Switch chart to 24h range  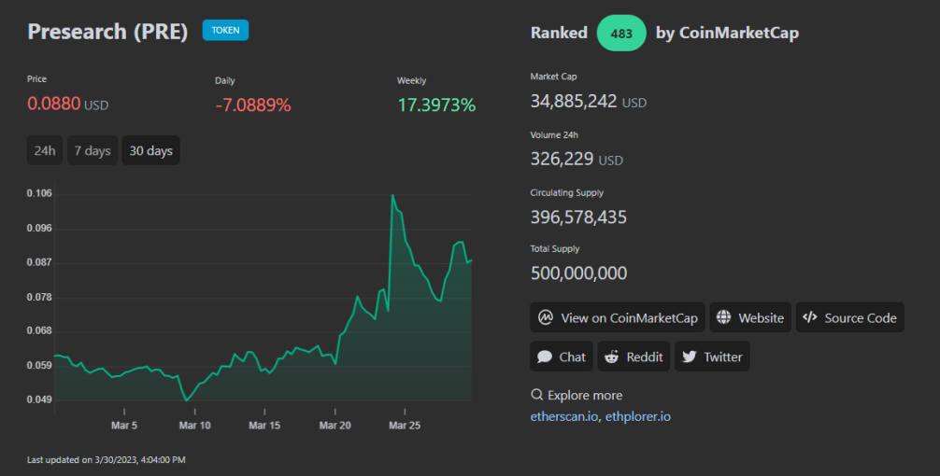tap(44, 150)
